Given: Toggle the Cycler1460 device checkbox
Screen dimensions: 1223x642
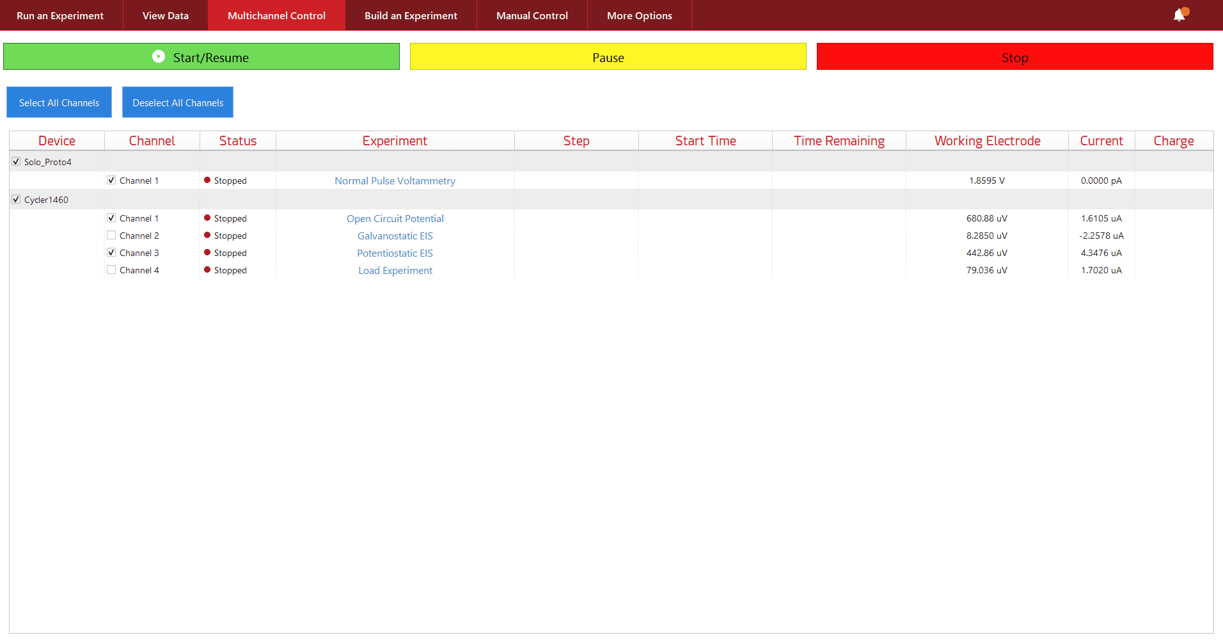Looking at the screenshot, I should 16,200.
